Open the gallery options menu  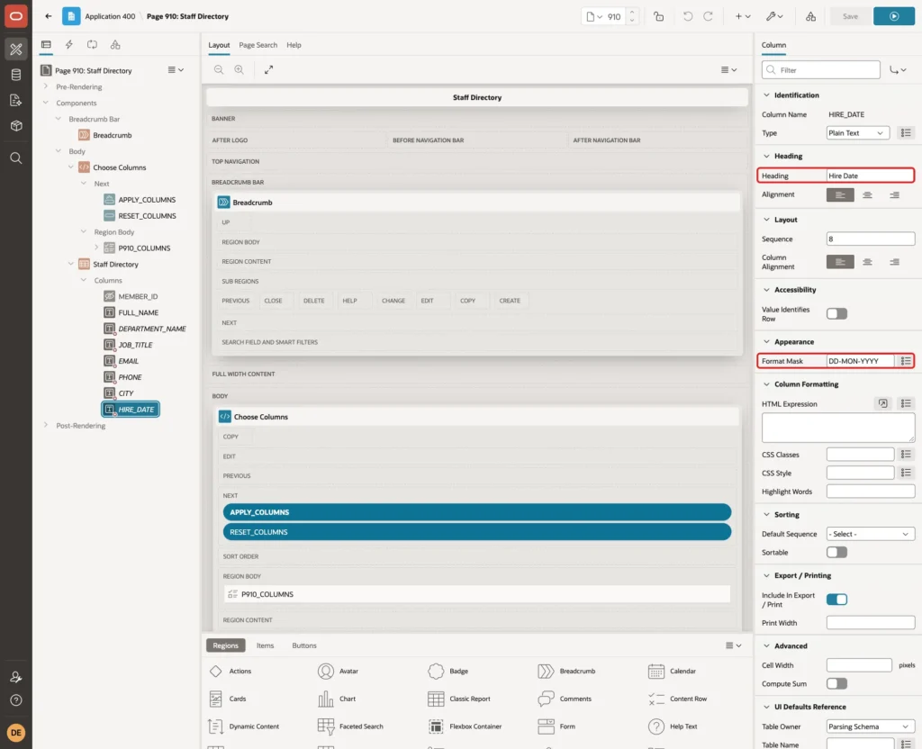(733, 645)
